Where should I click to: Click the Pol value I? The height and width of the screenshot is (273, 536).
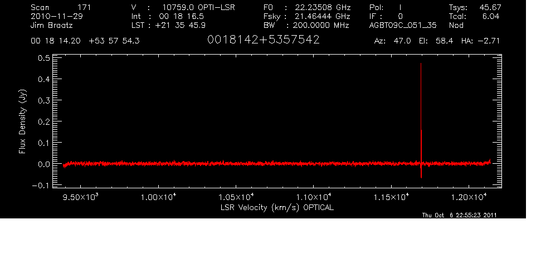400,7
